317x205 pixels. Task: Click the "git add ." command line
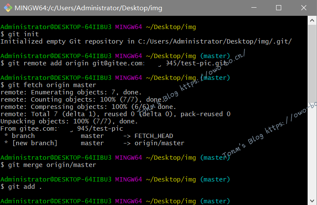point(21,187)
